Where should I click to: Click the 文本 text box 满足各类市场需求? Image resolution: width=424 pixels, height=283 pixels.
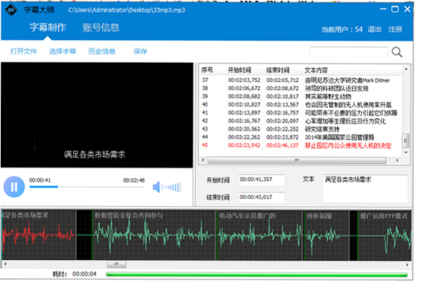click(x=365, y=188)
